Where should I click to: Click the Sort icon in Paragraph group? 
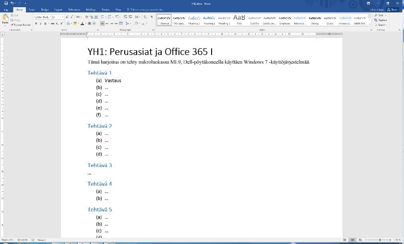point(145,17)
